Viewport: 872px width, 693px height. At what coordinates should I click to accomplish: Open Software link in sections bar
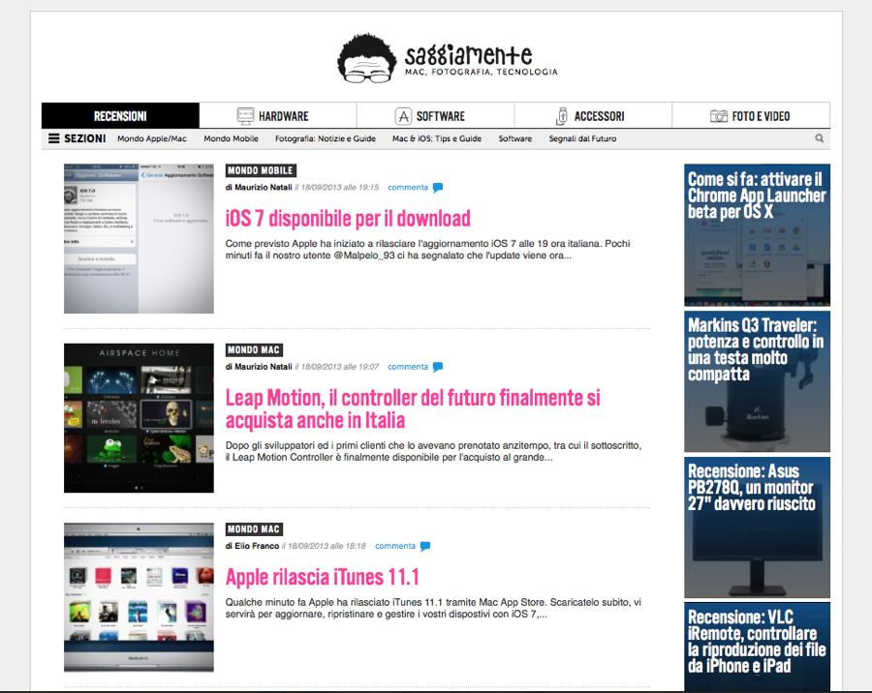coord(515,138)
